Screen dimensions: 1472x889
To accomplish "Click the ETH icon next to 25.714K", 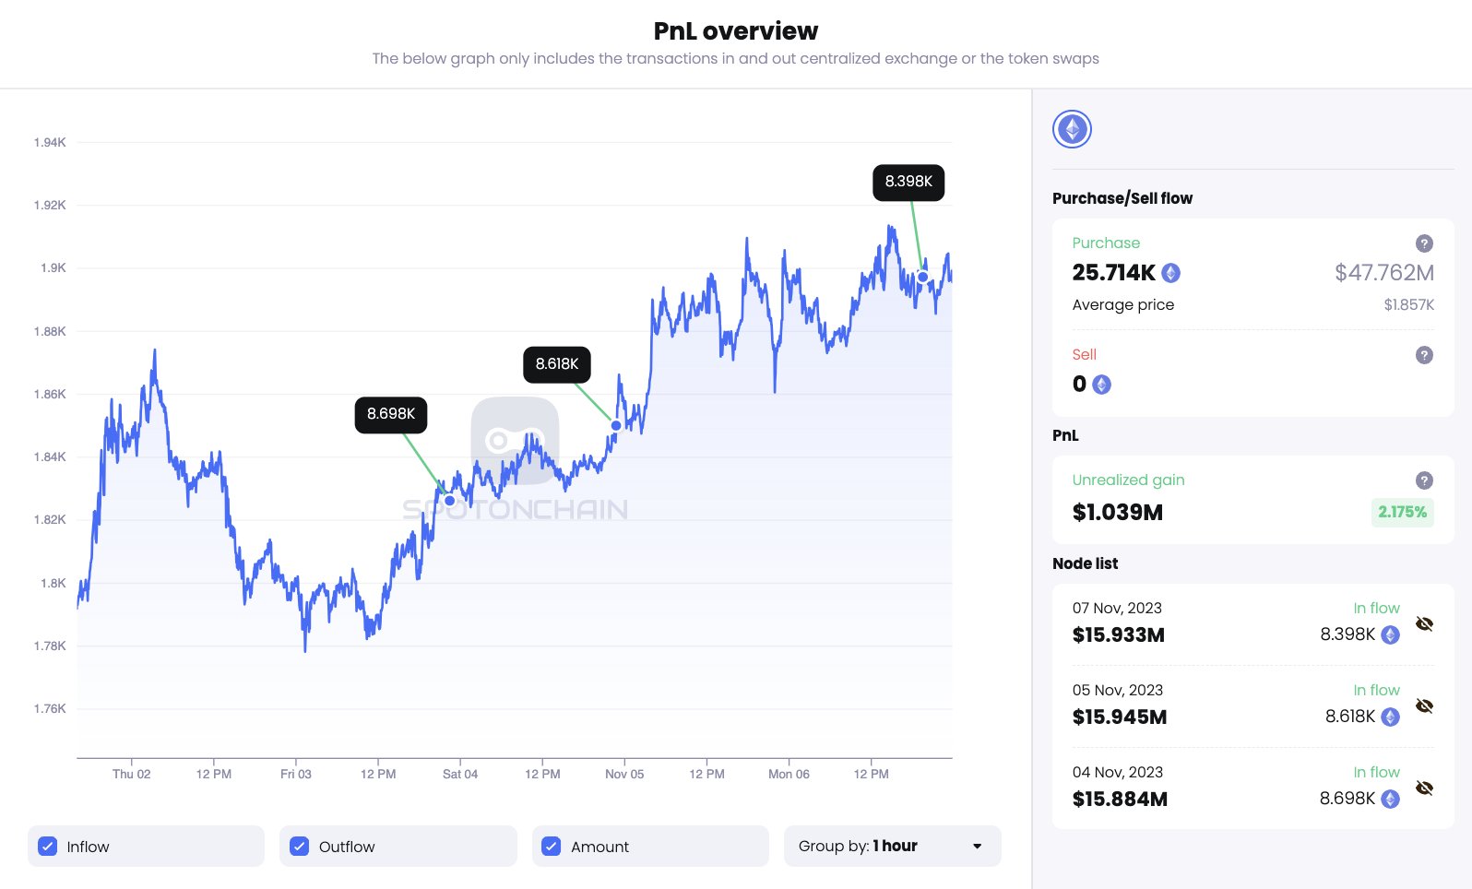I will [x=1171, y=273].
